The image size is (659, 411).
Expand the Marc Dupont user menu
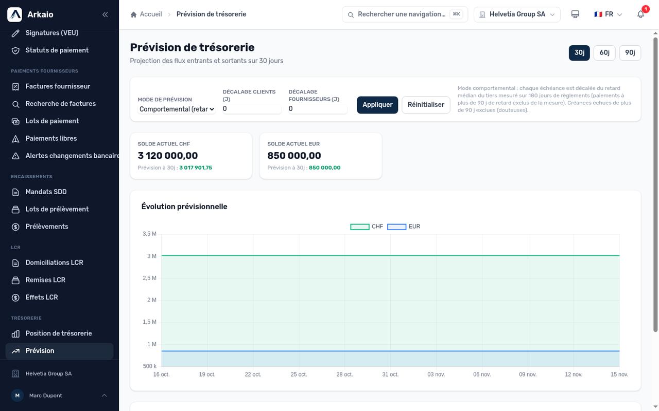[x=60, y=396]
